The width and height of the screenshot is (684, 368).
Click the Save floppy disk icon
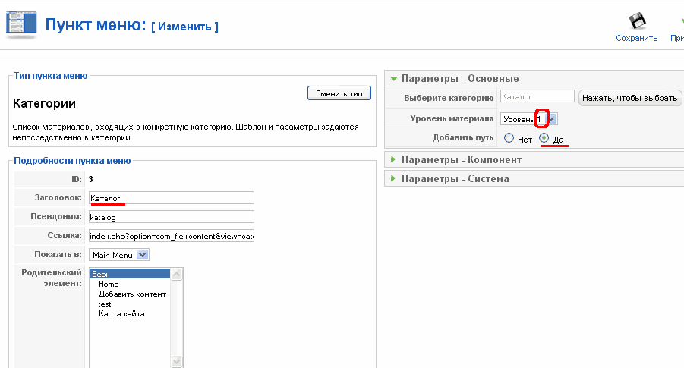pyautogui.click(x=636, y=20)
